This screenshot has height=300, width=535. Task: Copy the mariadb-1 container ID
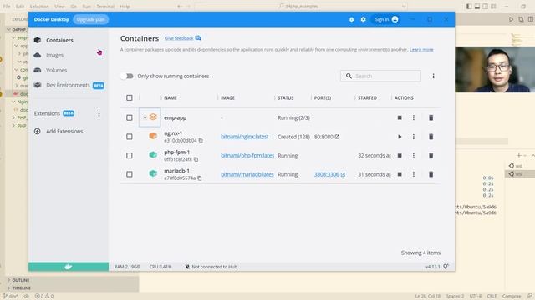(199, 177)
